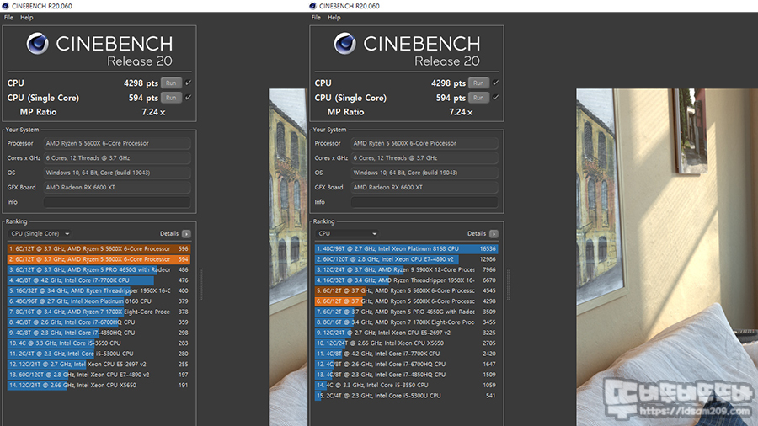This screenshot has height=426, width=758.
Task: Run the CPU test in right window
Action: pyautogui.click(x=478, y=83)
